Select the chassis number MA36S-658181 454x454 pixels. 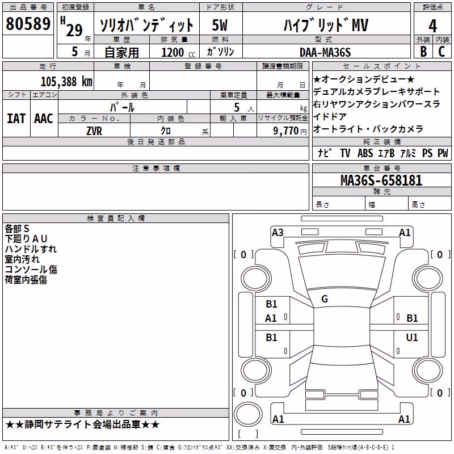pos(381,180)
